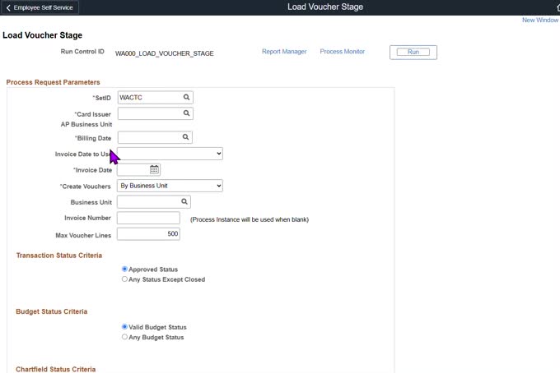Select the Any Budget Status option
Image resolution: width=560 pixels, height=373 pixels.
pyautogui.click(x=124, y=337)
